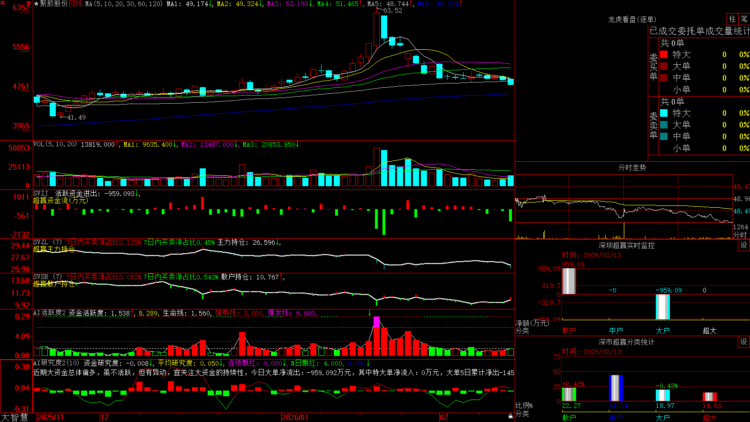Click the AI研究度2(10) indicator label

click(56, 363)
